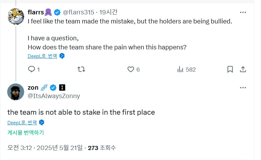The image size is (261, 160).
Task: Open zon's pixel-art profile avatar
Action: [x=16, y=92]
